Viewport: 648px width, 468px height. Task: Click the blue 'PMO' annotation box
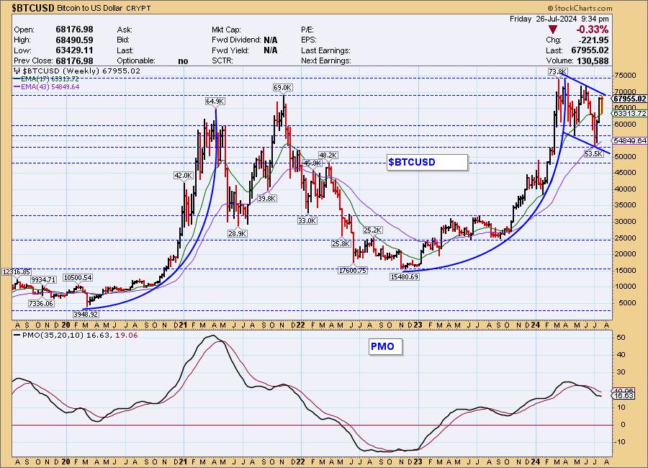385,346
